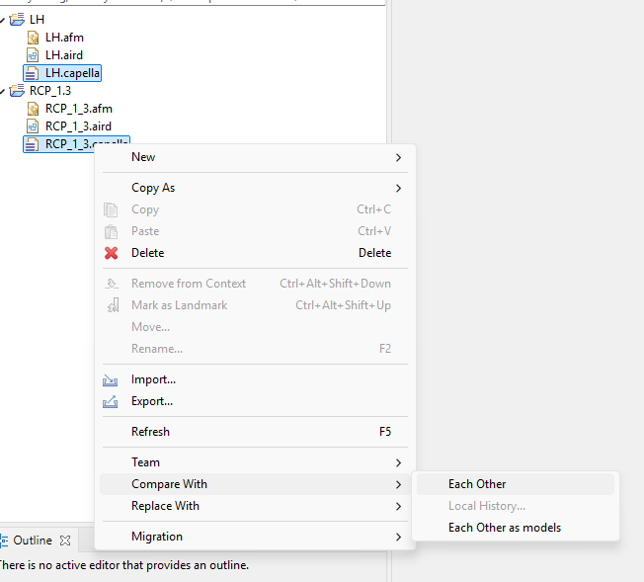The image size is (644, 582).
Task: Select the LH.capella file in tree
Action: coord(72,73)
